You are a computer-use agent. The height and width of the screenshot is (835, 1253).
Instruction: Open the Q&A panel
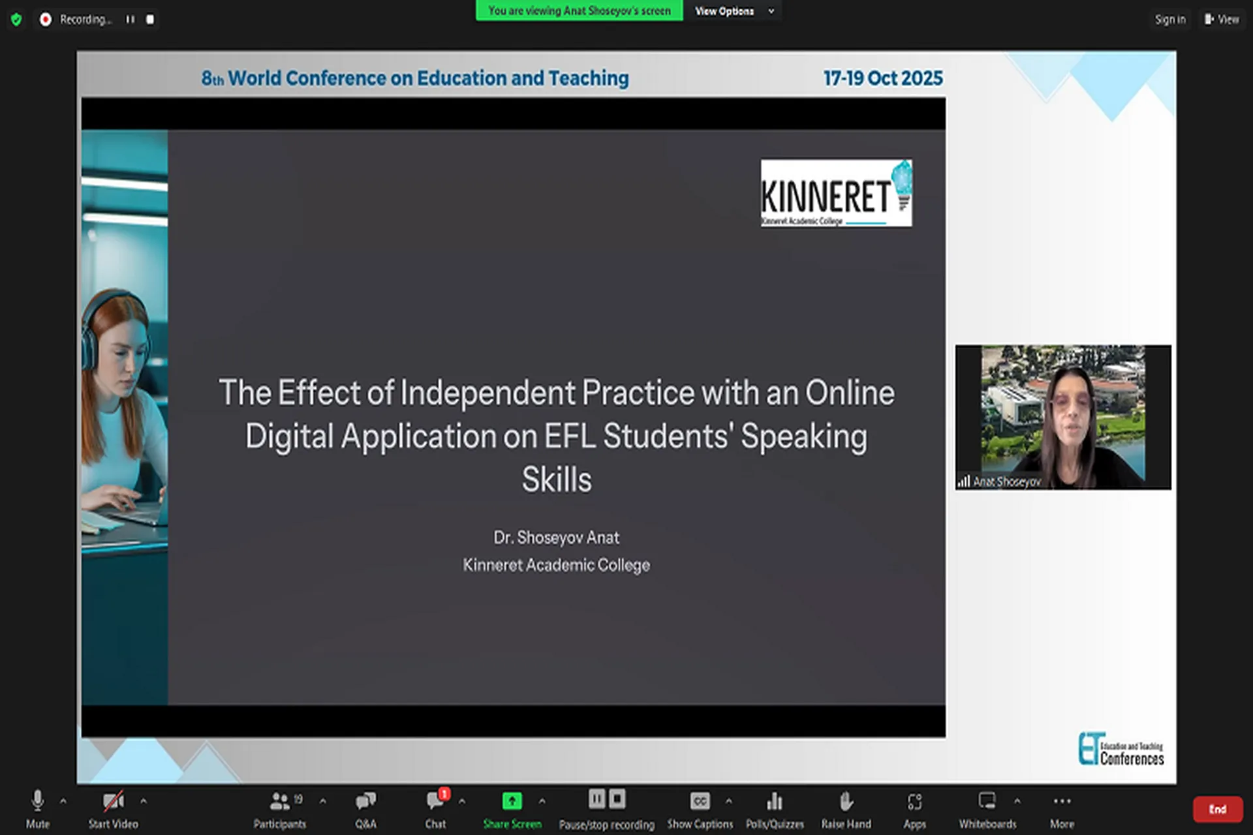365,801
